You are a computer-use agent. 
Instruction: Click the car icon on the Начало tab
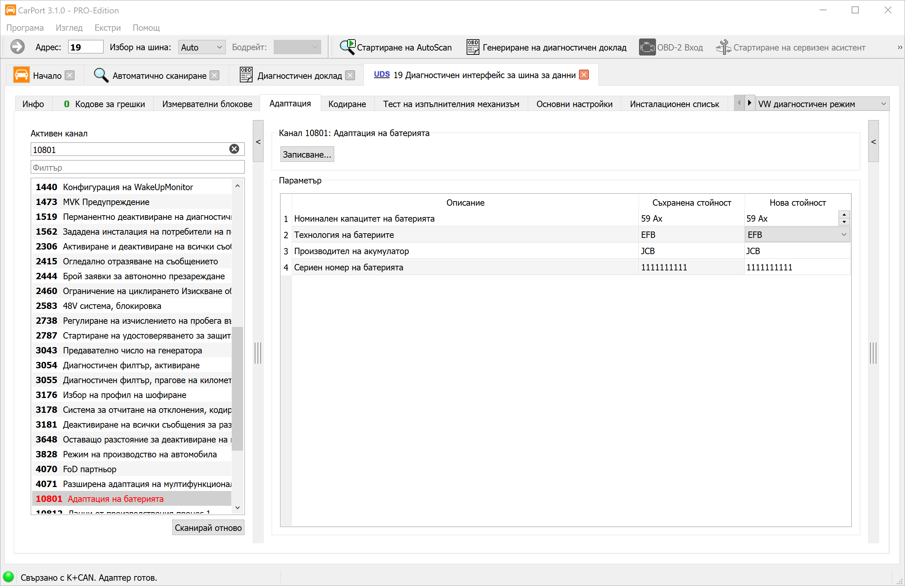point(22,75)
